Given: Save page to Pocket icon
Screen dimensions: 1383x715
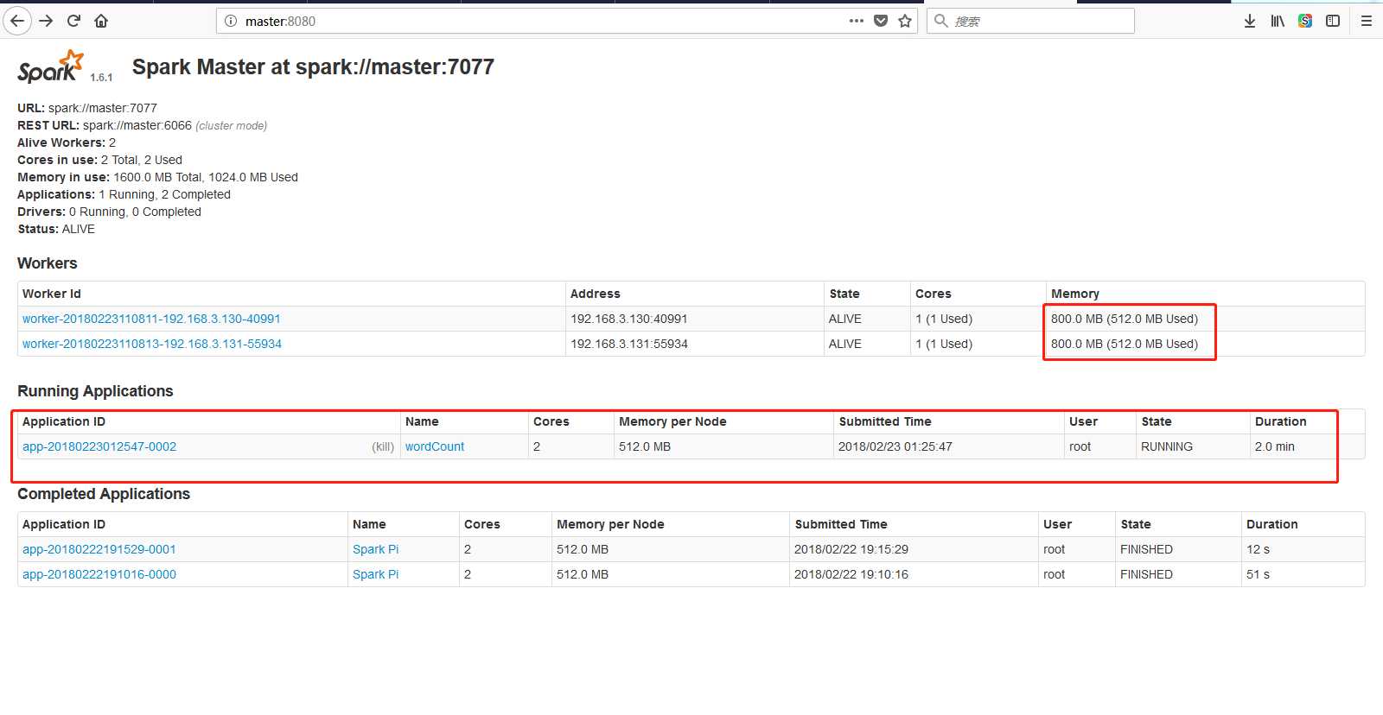Looking at the screenshot, I should [881, 21].
